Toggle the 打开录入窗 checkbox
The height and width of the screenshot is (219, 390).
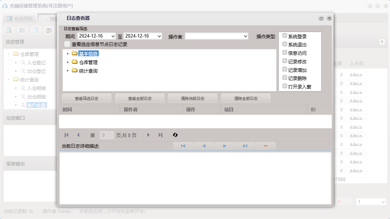click(x=285, y=86)
